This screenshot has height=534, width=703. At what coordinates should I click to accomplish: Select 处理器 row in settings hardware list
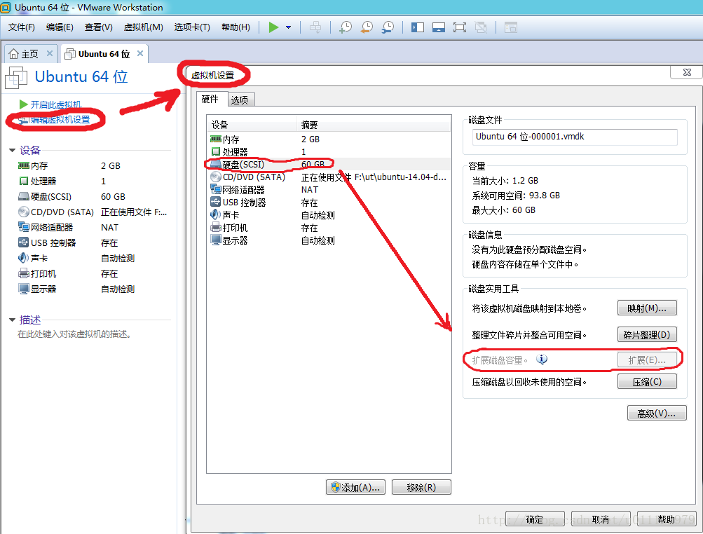coord(329,152)
